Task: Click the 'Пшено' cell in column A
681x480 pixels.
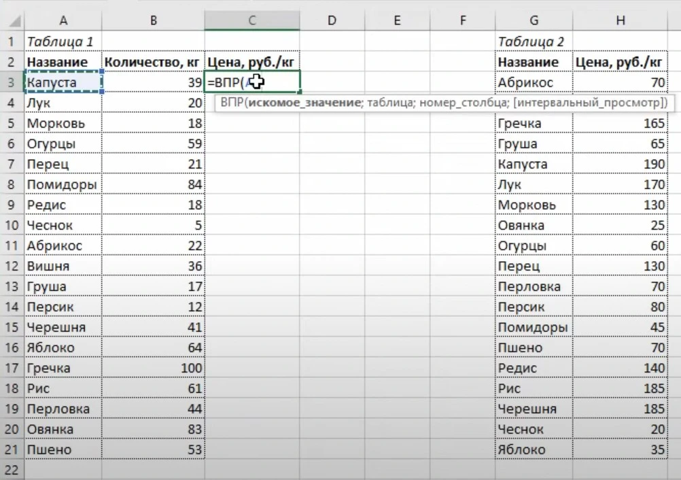Action: click(x=63, y=449)
